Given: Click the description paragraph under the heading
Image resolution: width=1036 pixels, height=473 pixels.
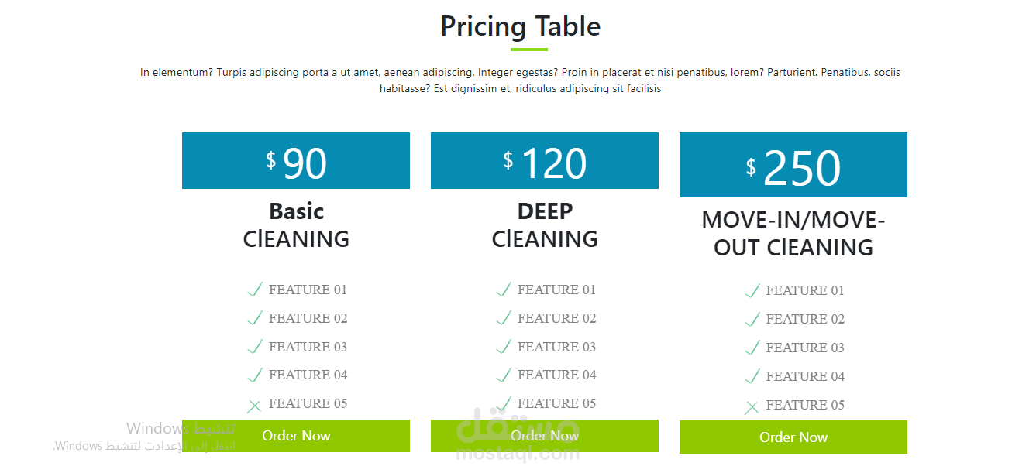Looking at the screenshot, I should point(520,81).
